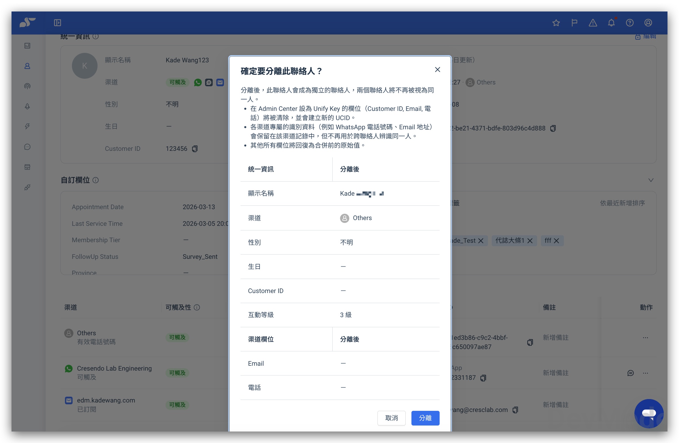Open the notifications bell

(611, 23)
